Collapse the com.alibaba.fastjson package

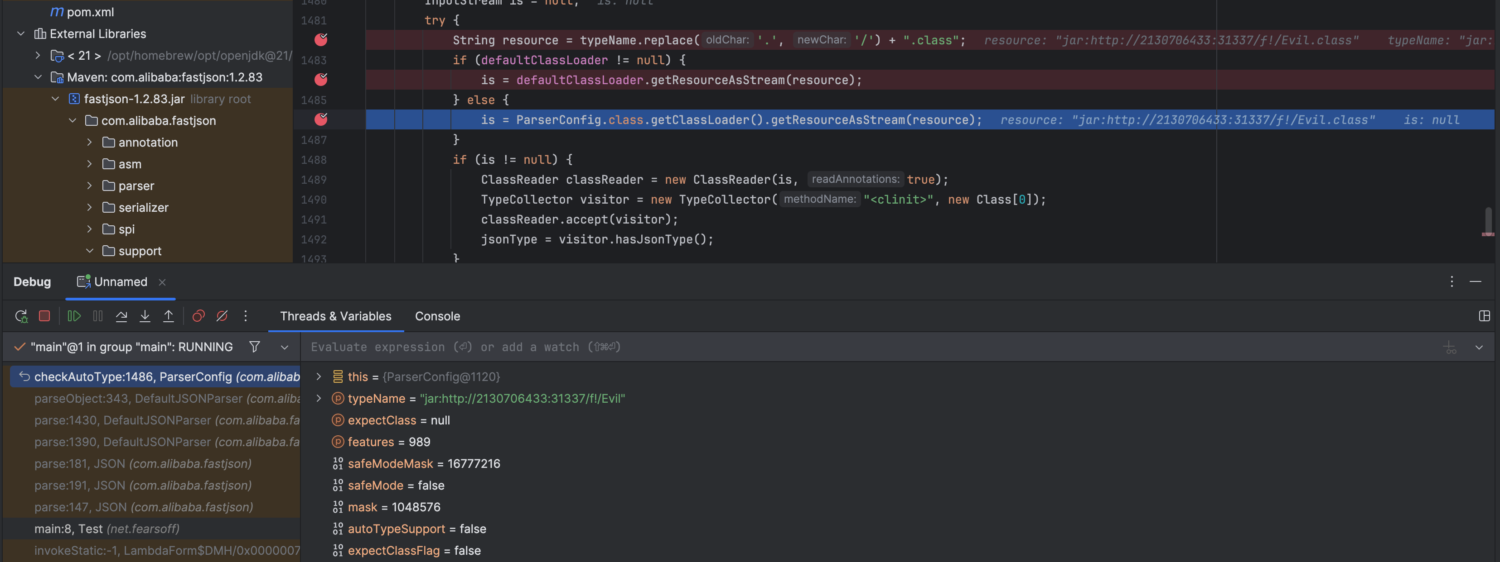point(72,120)
